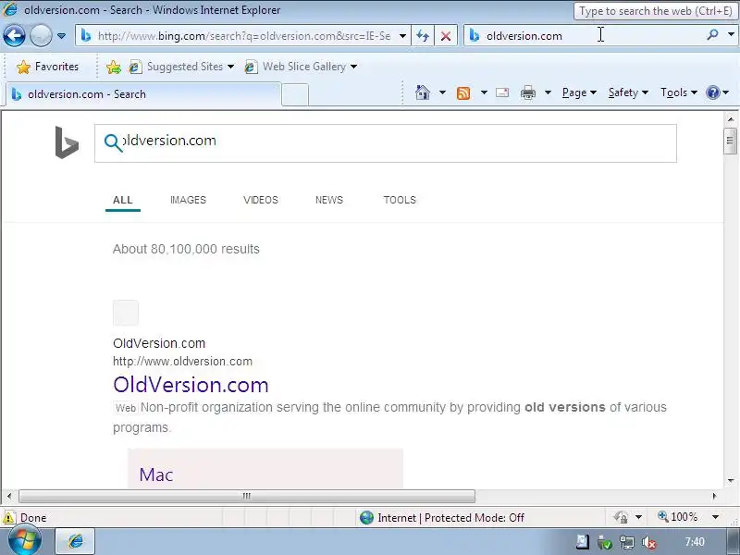The height and width of the screenshot is (555, 740).
Task: Select the oldversion.com - Search tab
Action: click(x=143, y=94)
